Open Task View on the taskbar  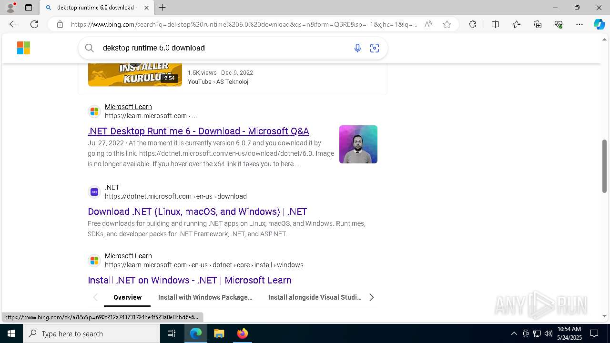172,333
